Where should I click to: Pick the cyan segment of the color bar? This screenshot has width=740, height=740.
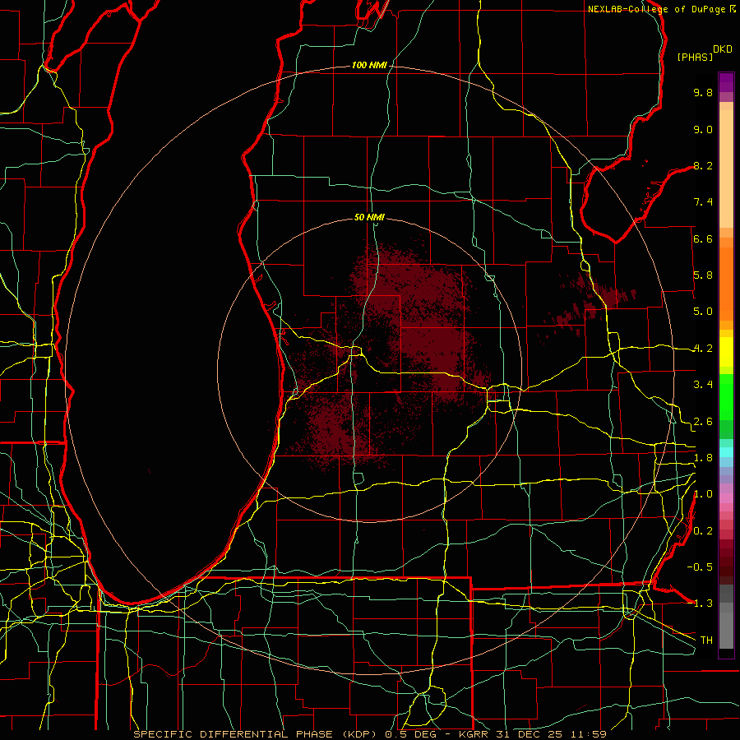pyautogui.click(x=726, y=451)
